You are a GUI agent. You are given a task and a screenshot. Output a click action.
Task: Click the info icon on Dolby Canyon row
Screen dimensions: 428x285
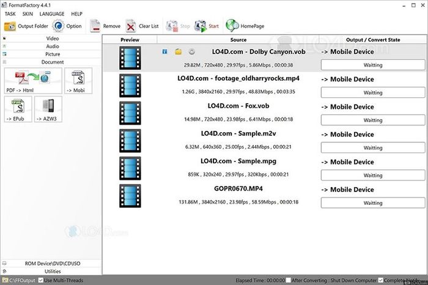[x=164, y=51]
